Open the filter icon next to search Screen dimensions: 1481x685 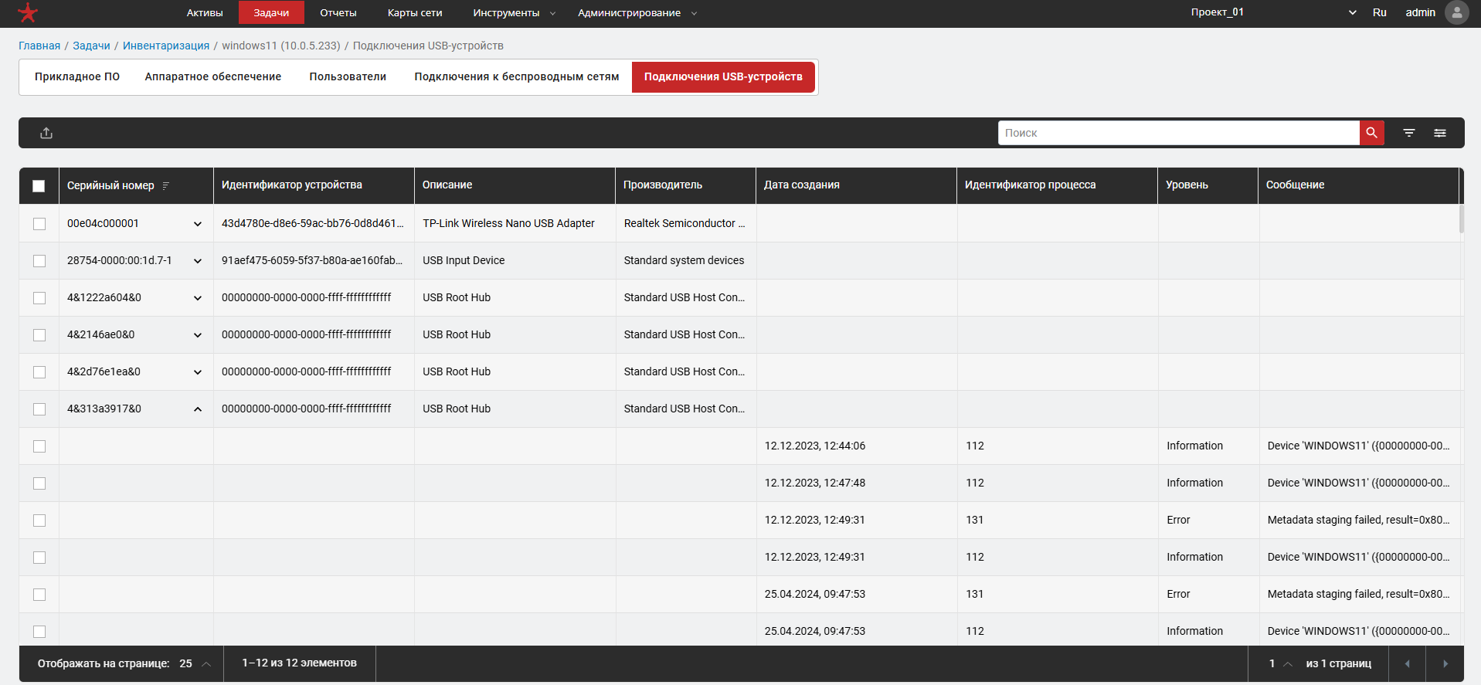[1409, 133]
